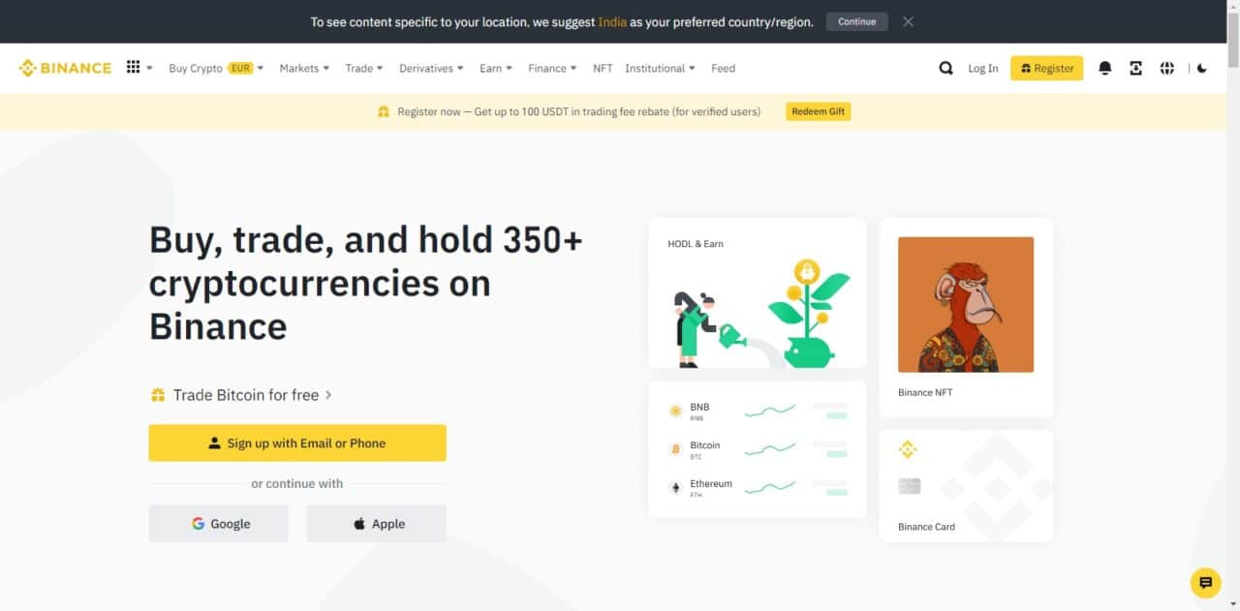Click the Redeem Gift button

tap(818, 111)
